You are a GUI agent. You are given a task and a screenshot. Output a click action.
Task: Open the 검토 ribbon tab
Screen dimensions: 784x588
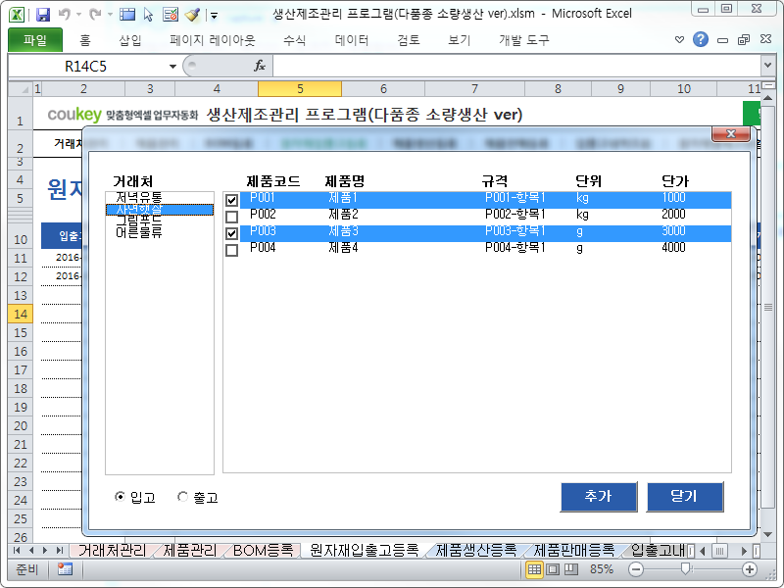click(x=408, y=40)
